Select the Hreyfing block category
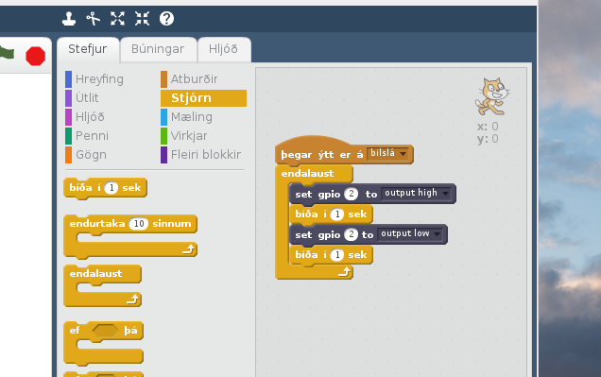Viewport: 601px width, 377px height. click(x=94, y=79)
